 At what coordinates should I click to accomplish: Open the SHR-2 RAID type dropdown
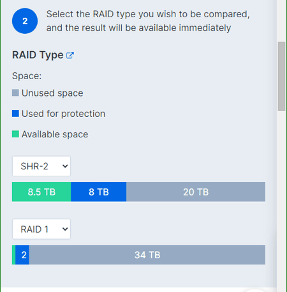pyautogui.click(x=41, y=166)
